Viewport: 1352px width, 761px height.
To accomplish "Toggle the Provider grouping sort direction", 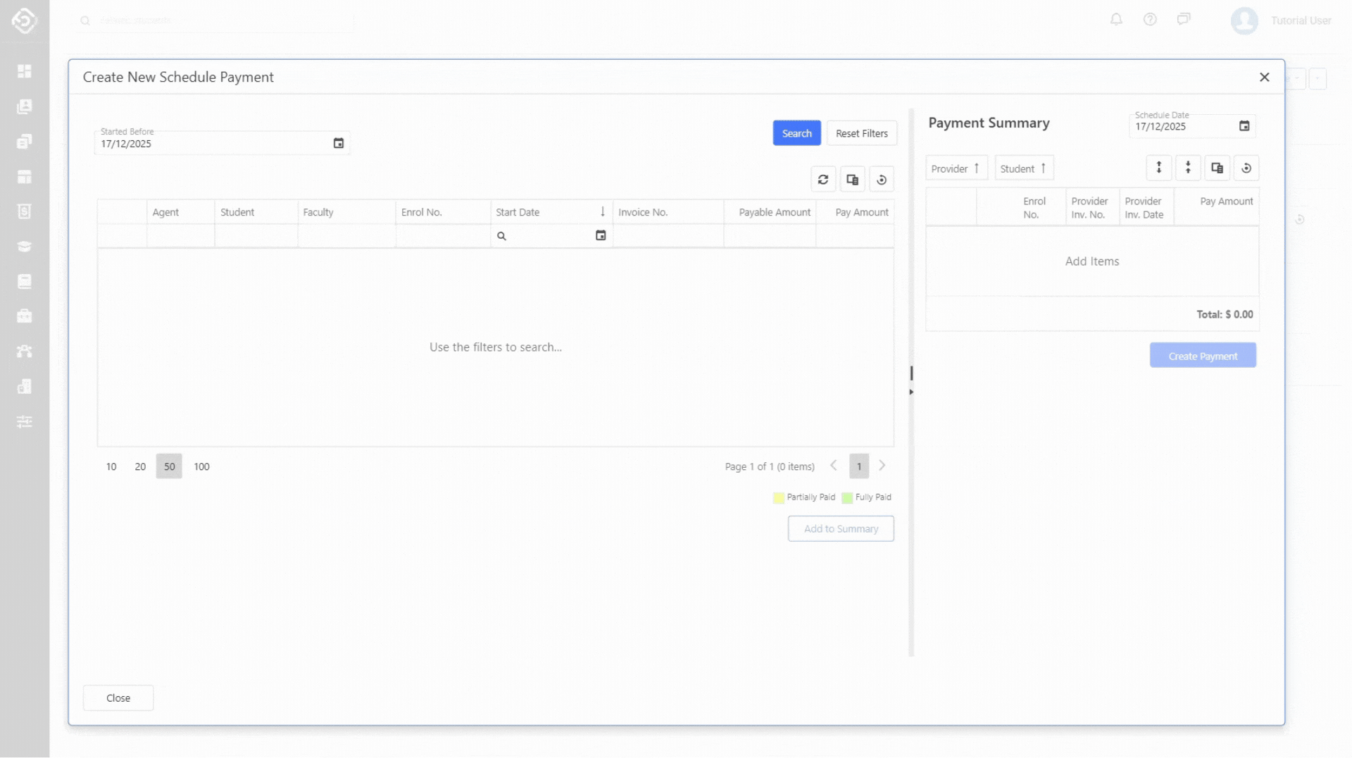I will click(x=956, y=168).
